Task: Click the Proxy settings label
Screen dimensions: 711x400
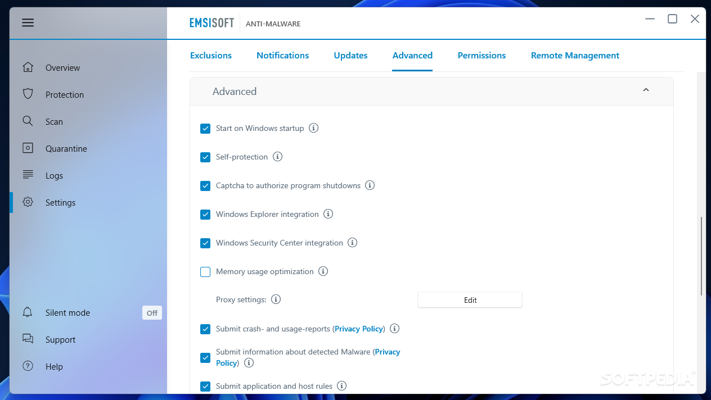Action: coord(241,299)
